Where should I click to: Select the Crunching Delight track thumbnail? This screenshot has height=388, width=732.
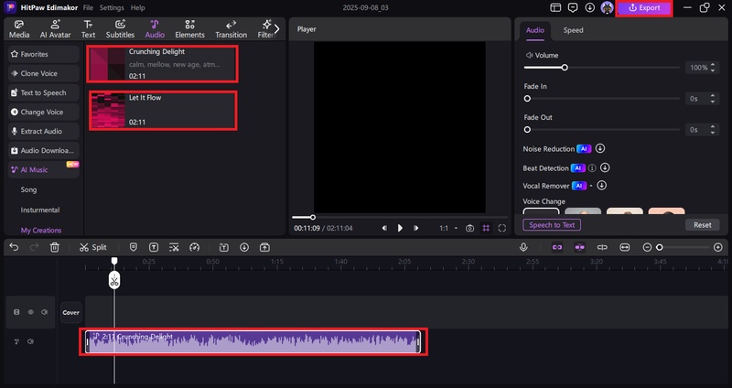pyautogui.click(x=107, y=64)
